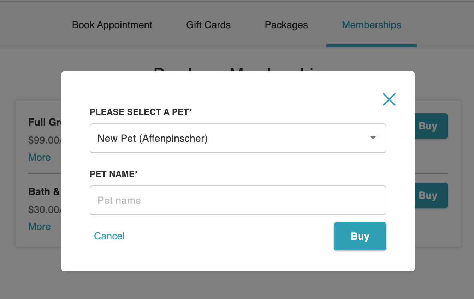Close the pet selection dialog with the X icon

pos(389,99)
